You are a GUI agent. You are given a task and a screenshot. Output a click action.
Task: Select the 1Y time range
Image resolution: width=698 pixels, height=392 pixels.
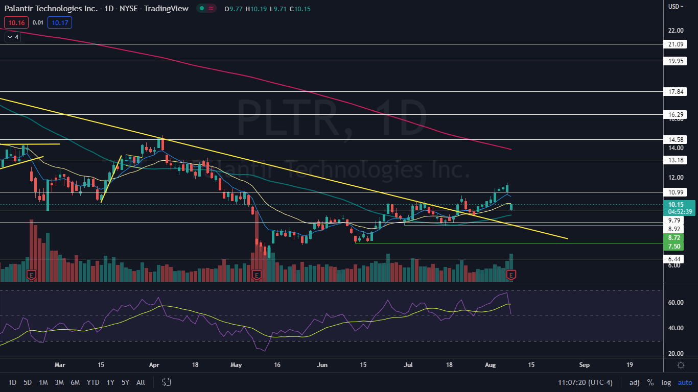[x=110, y=382]
